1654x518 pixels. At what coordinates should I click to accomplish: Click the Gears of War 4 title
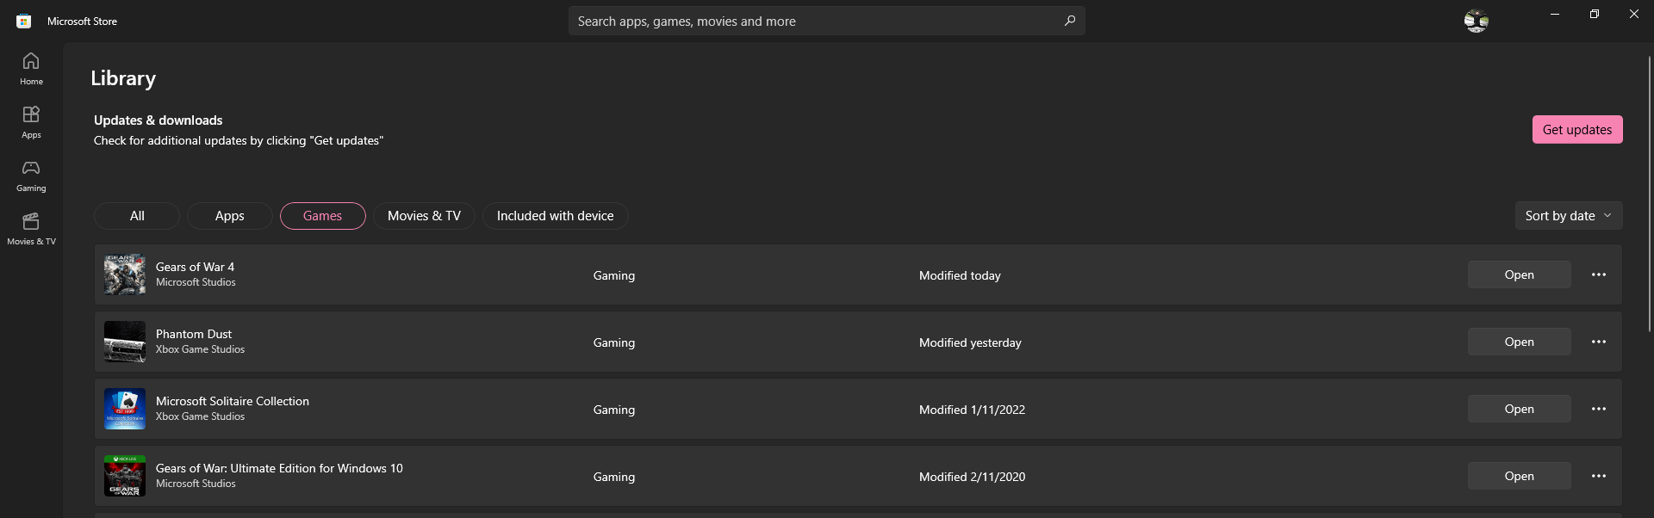click(x=195, y=267)
